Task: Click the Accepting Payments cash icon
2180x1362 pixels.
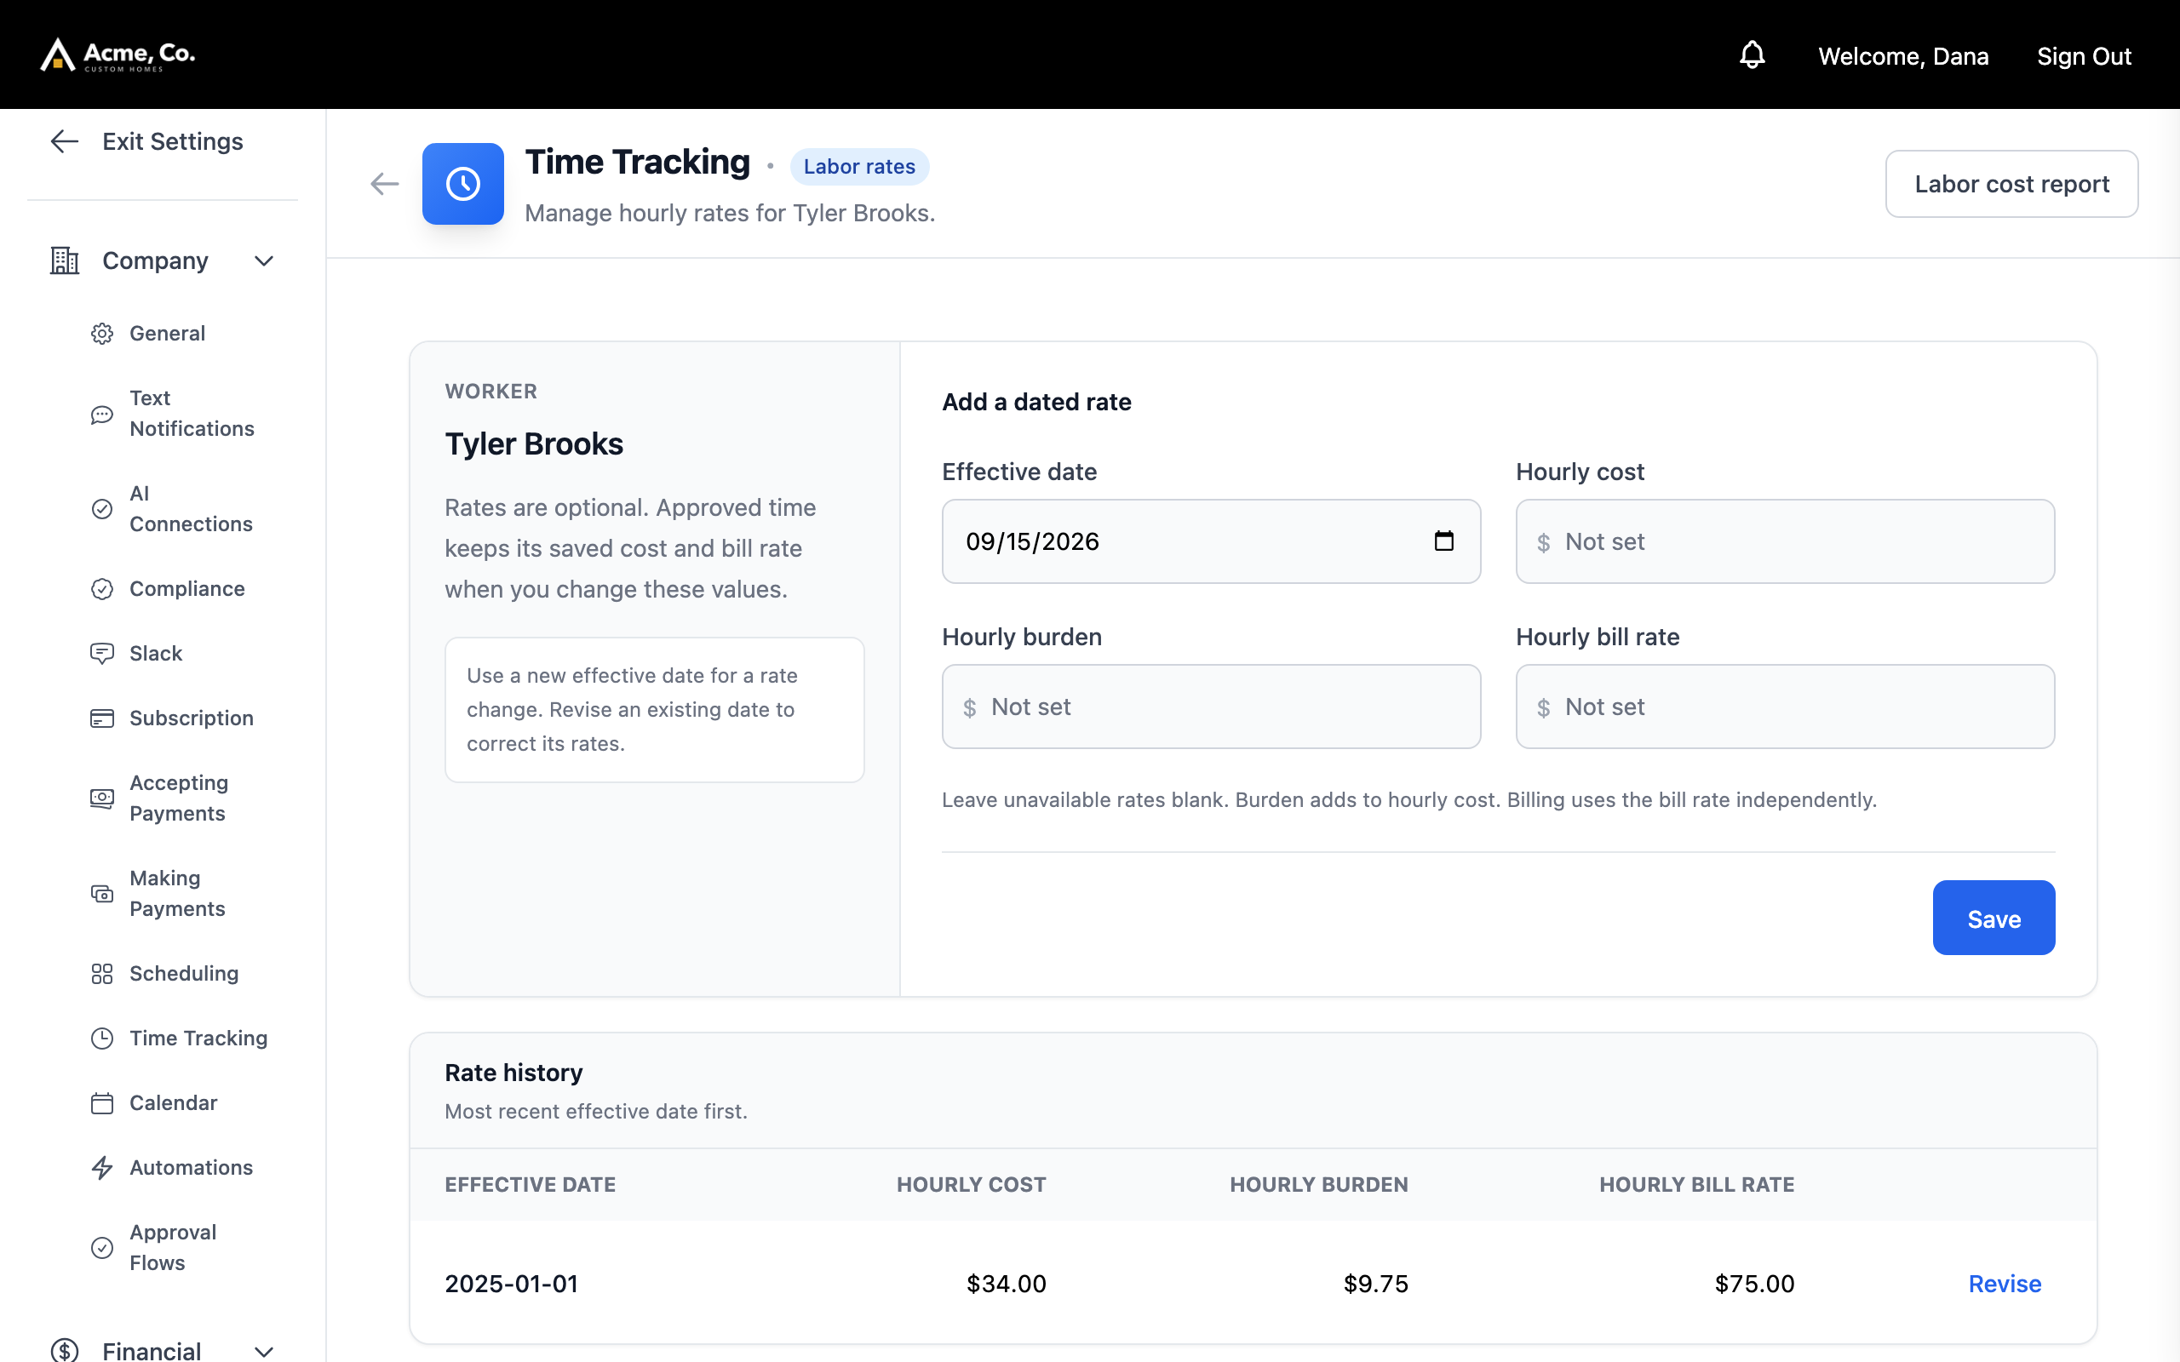Action: coord(102,798)
